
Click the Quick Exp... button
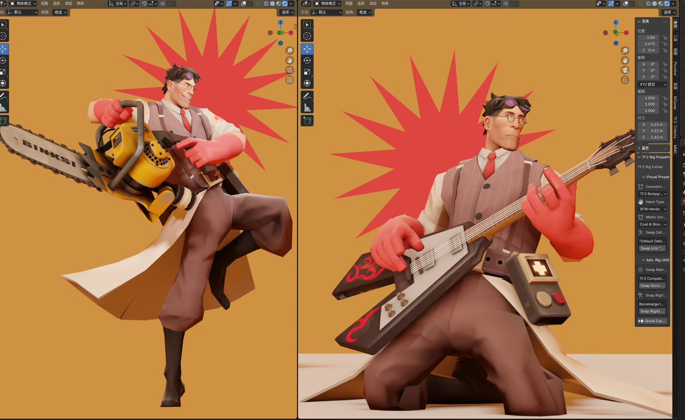652,321
